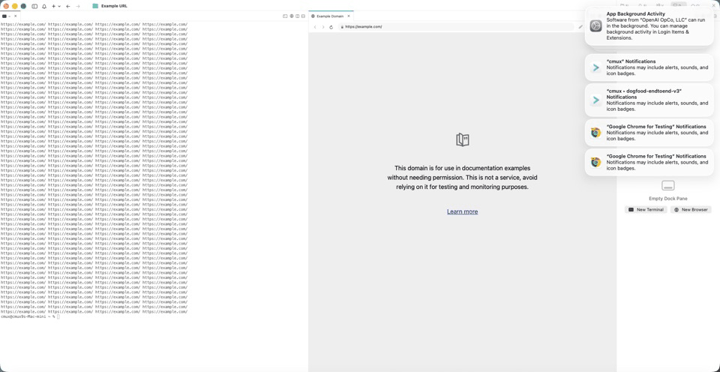Open the first Google Chrome for Testing notification

(x=649, y=133)
